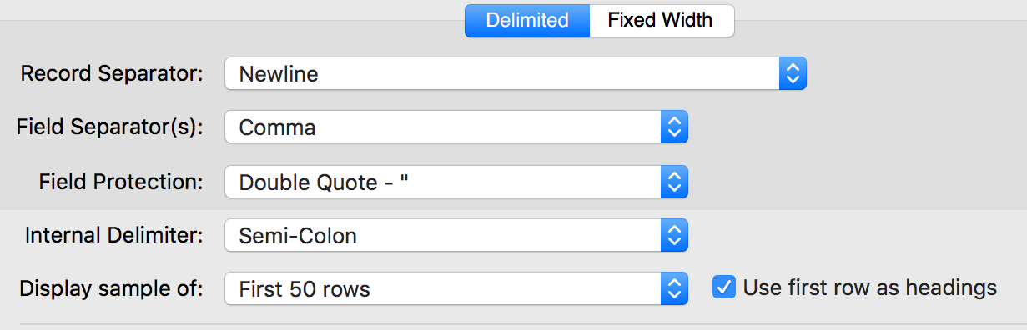The height and width of the screenshot is (330, 1027).
Task: Click blue chevron arrows beside Double Quote
Action: tap(674, 182)
